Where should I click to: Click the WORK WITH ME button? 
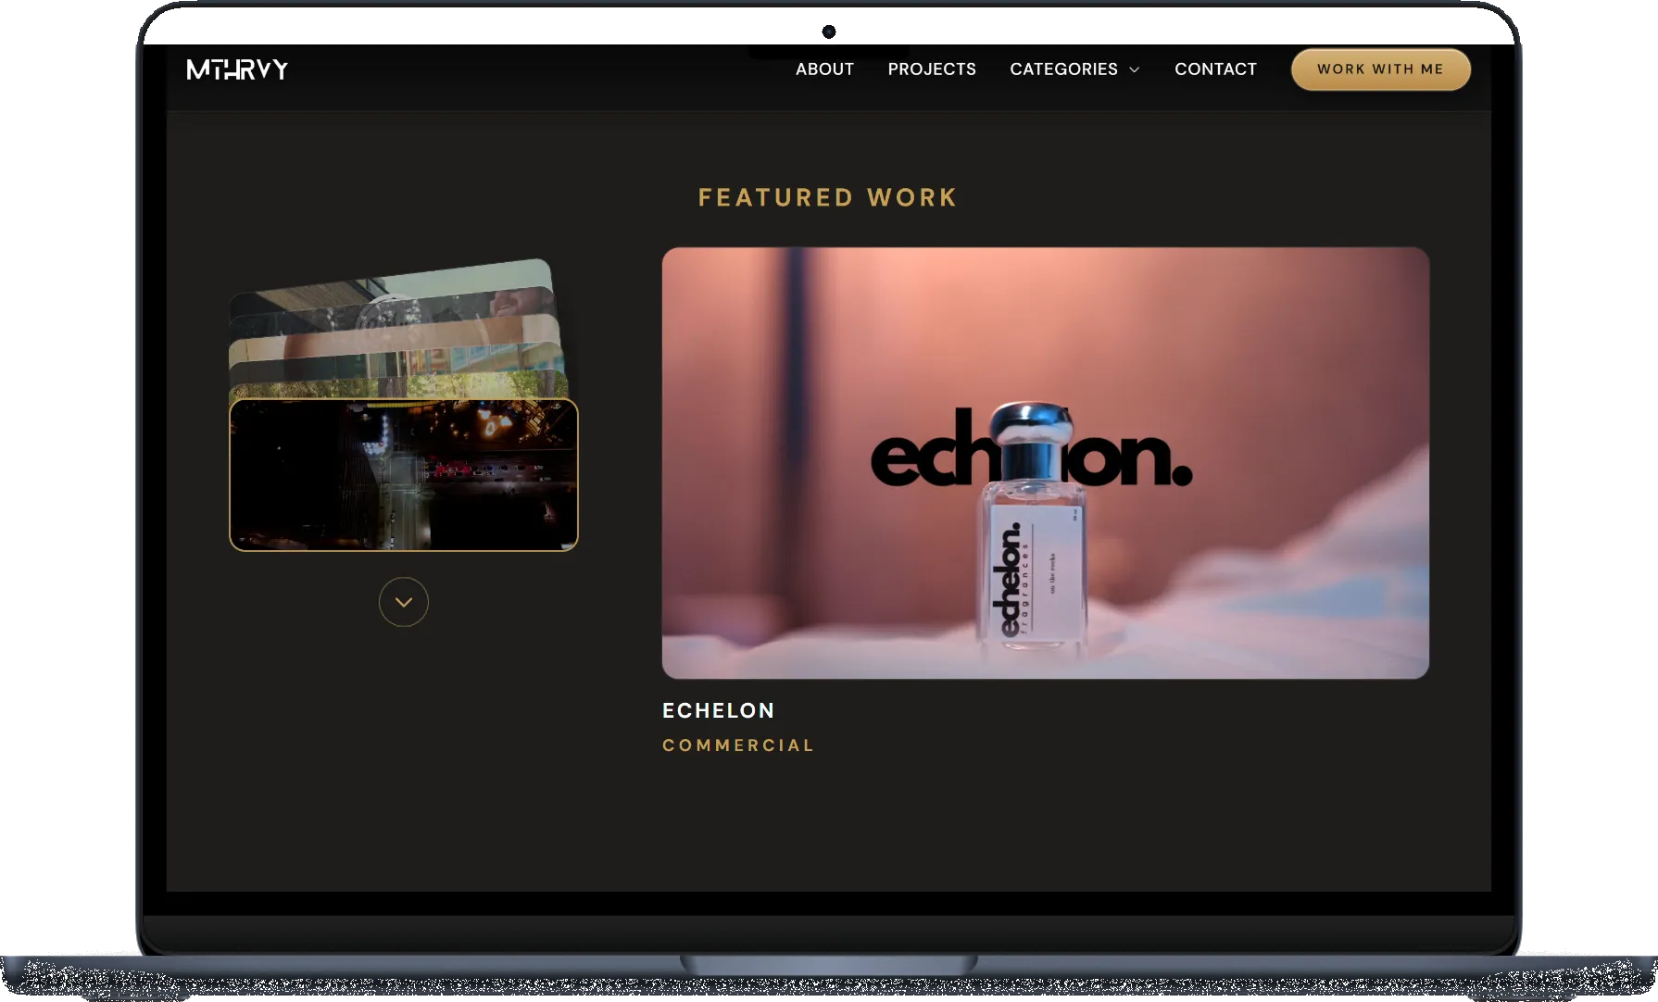pyautogui.click(x=1380, y=69)
